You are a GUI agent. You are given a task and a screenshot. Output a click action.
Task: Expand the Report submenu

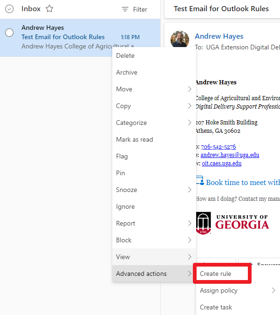click(x=154, y=223)
